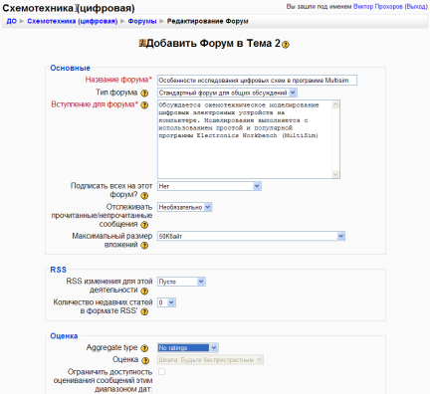Open Виктор Прохоров profile link
430x394 pixels.
tap(378, 7)
